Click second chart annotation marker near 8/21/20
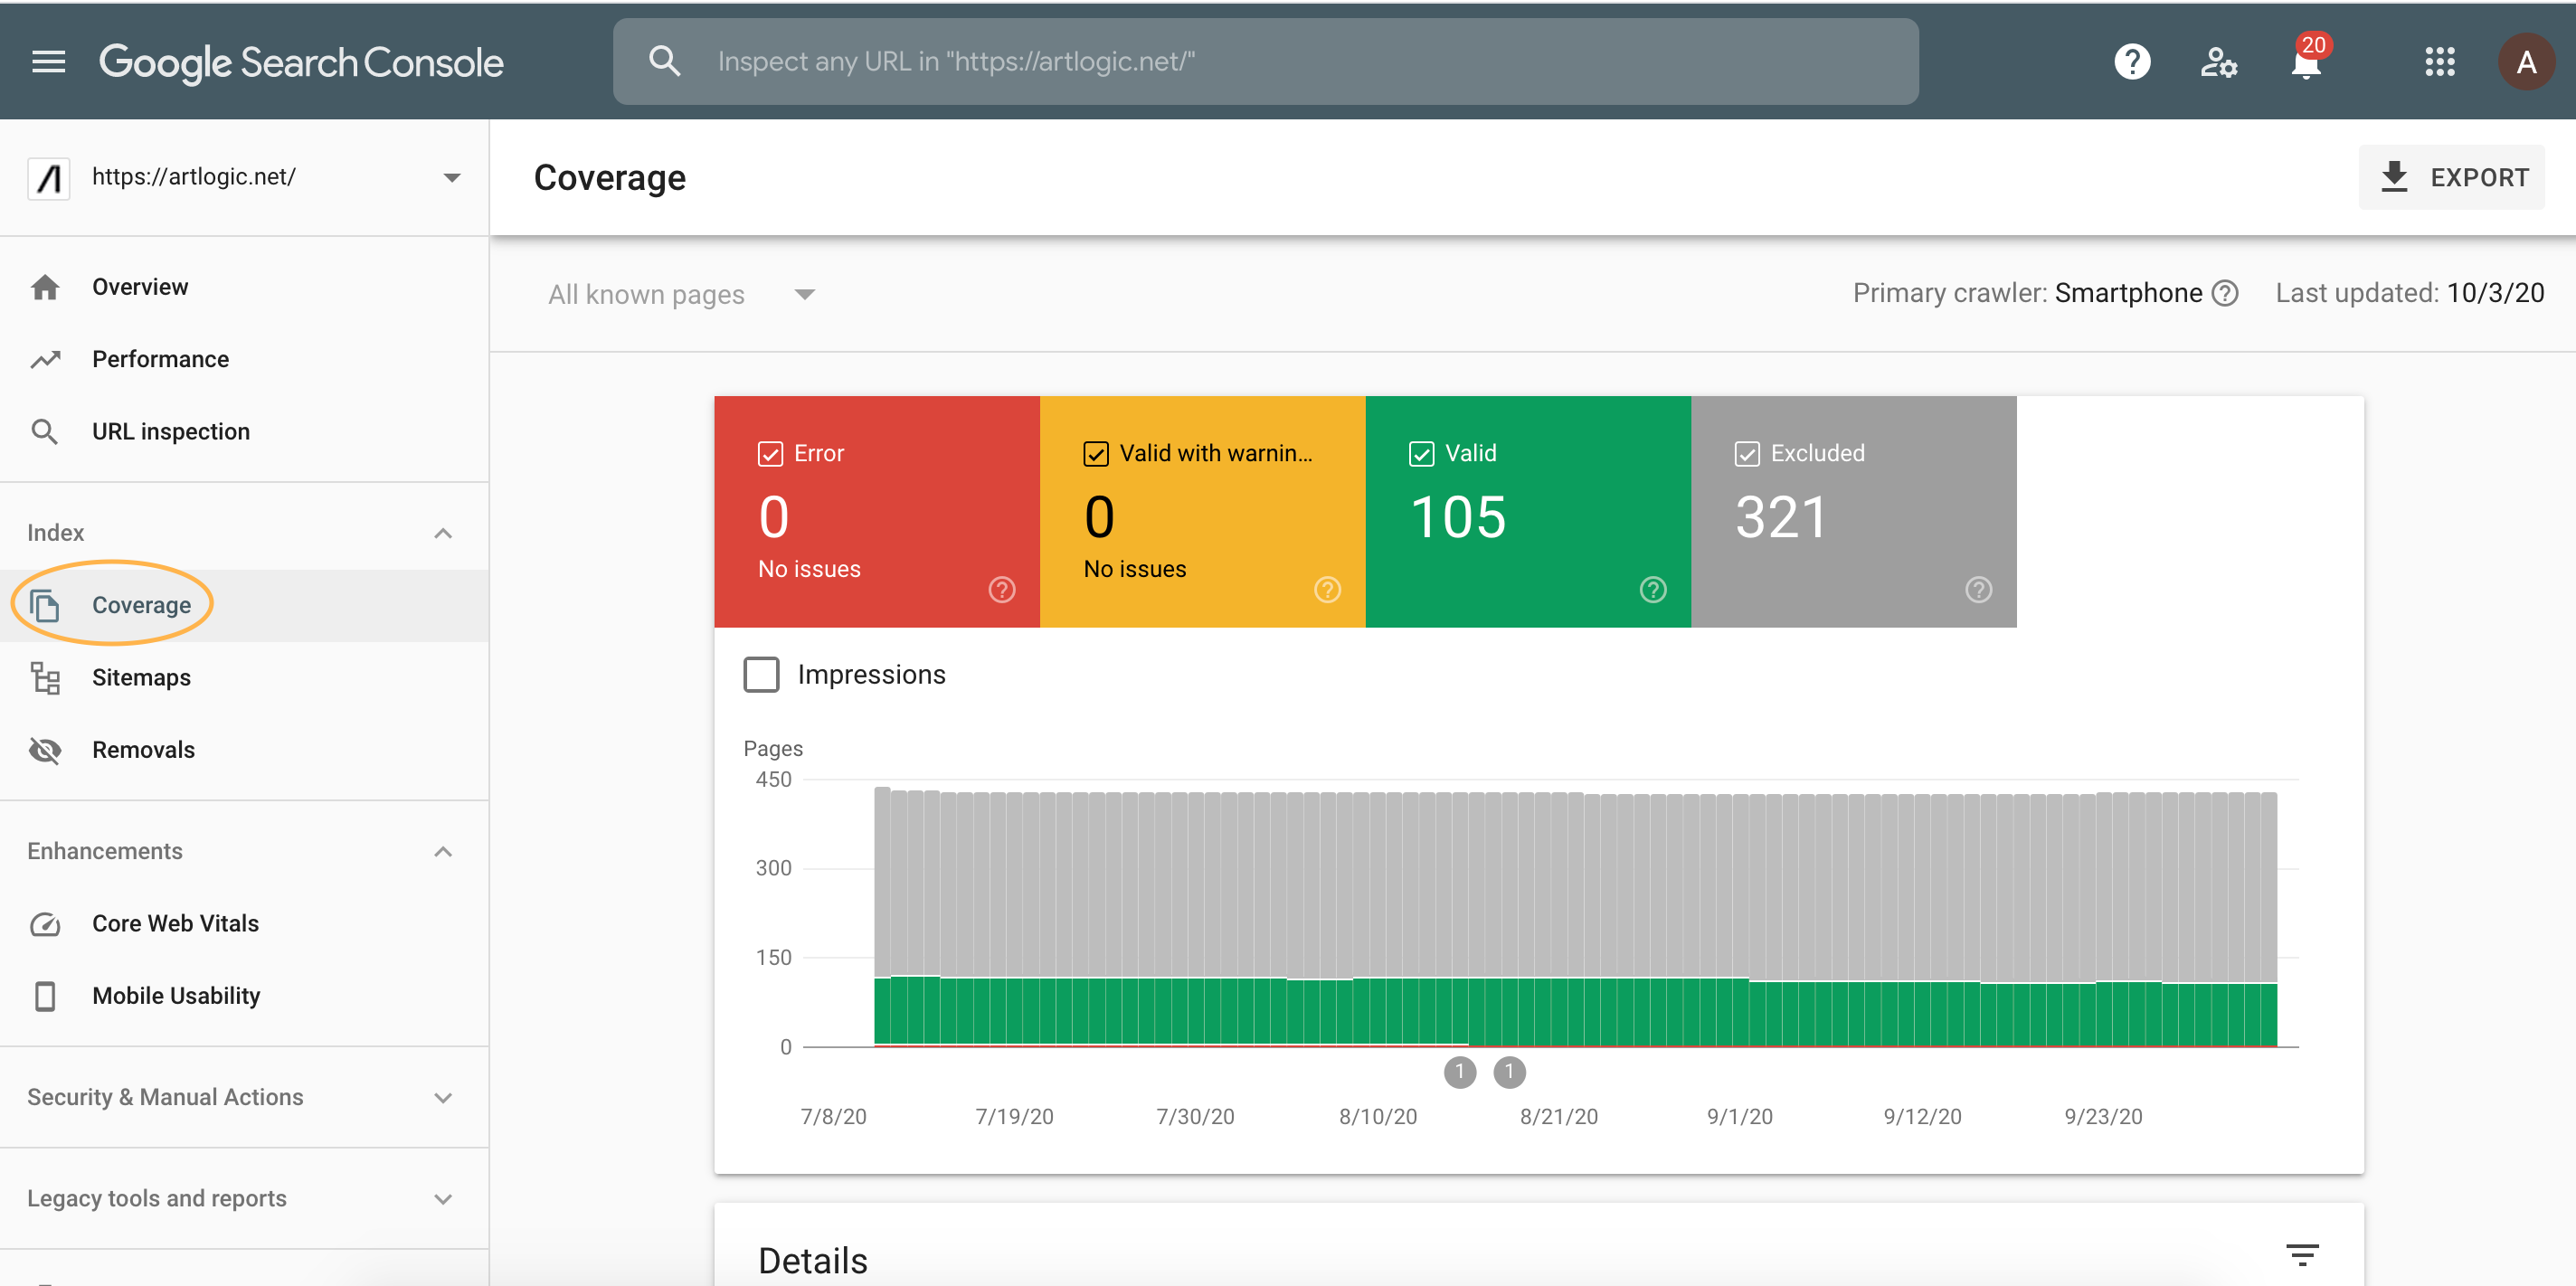Image resolution: width=2576 pixels, height=1286 pixels. tap(1509, 1072)
